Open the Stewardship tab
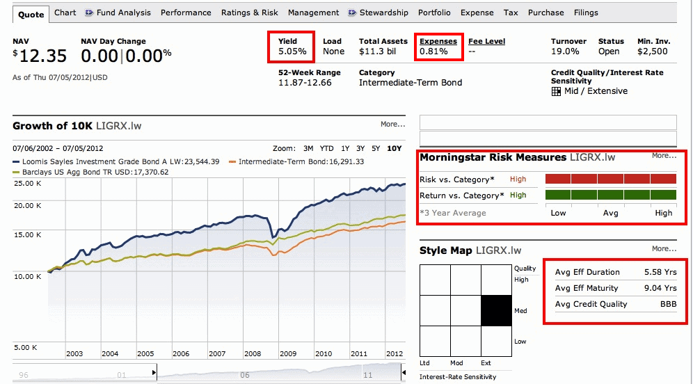This screenshot has height=384, width=693. [384, 13]
